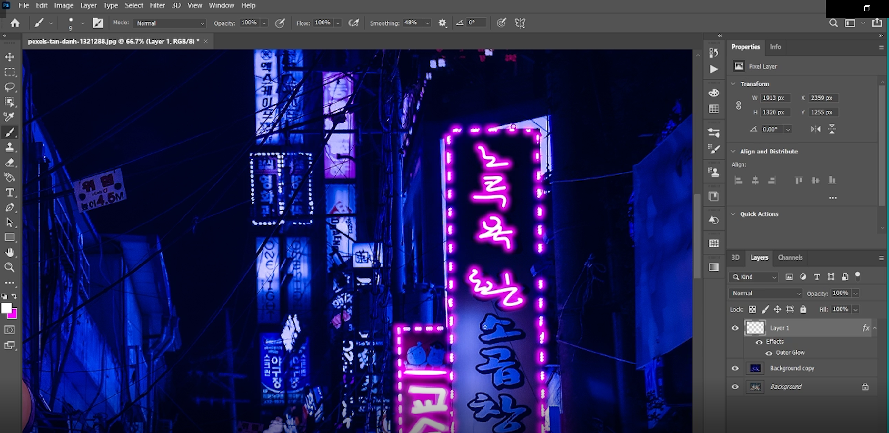
Task: Open the Properties panel menu
Action: (881, 47)
